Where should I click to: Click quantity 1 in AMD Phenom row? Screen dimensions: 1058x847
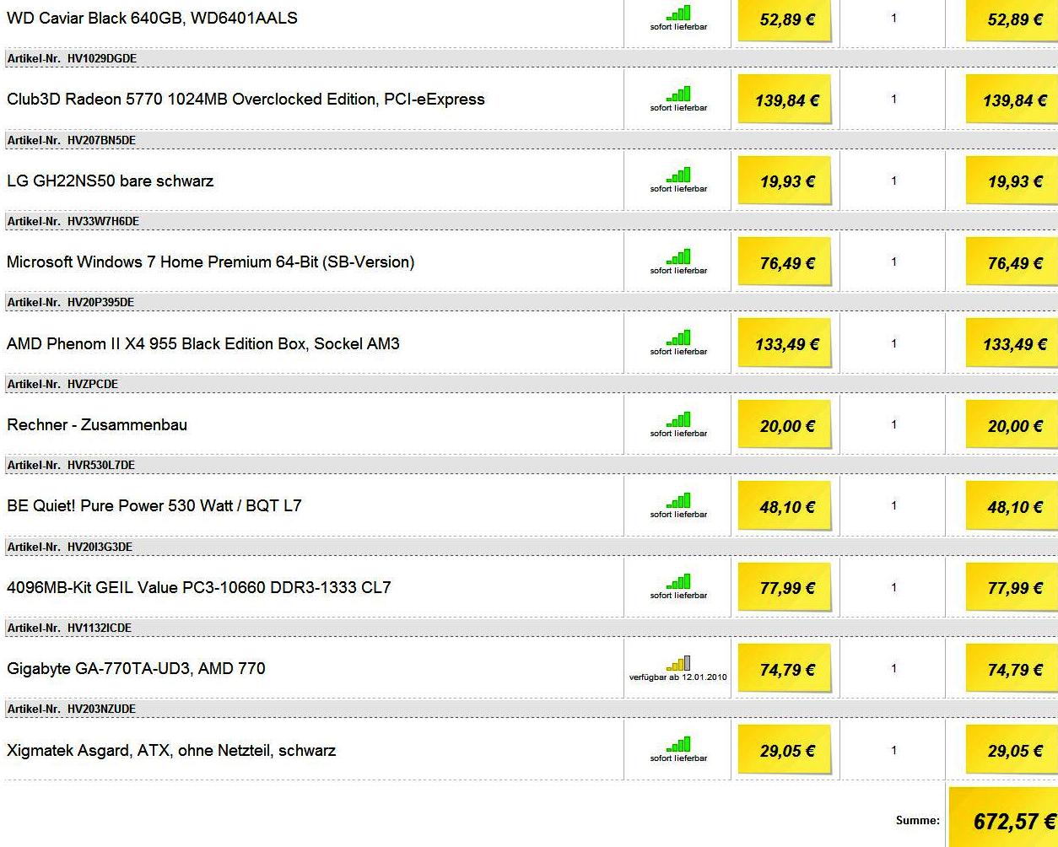[x=893, y=343]
